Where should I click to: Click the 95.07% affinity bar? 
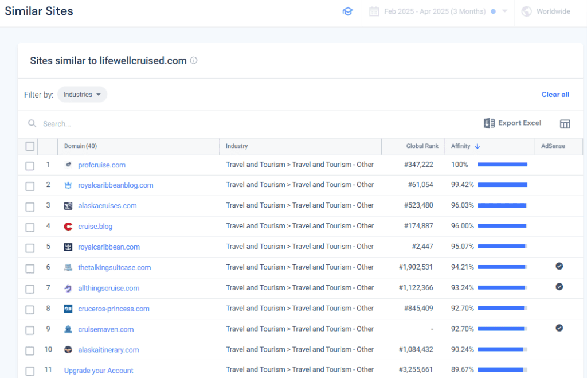(x=503, y=247)
